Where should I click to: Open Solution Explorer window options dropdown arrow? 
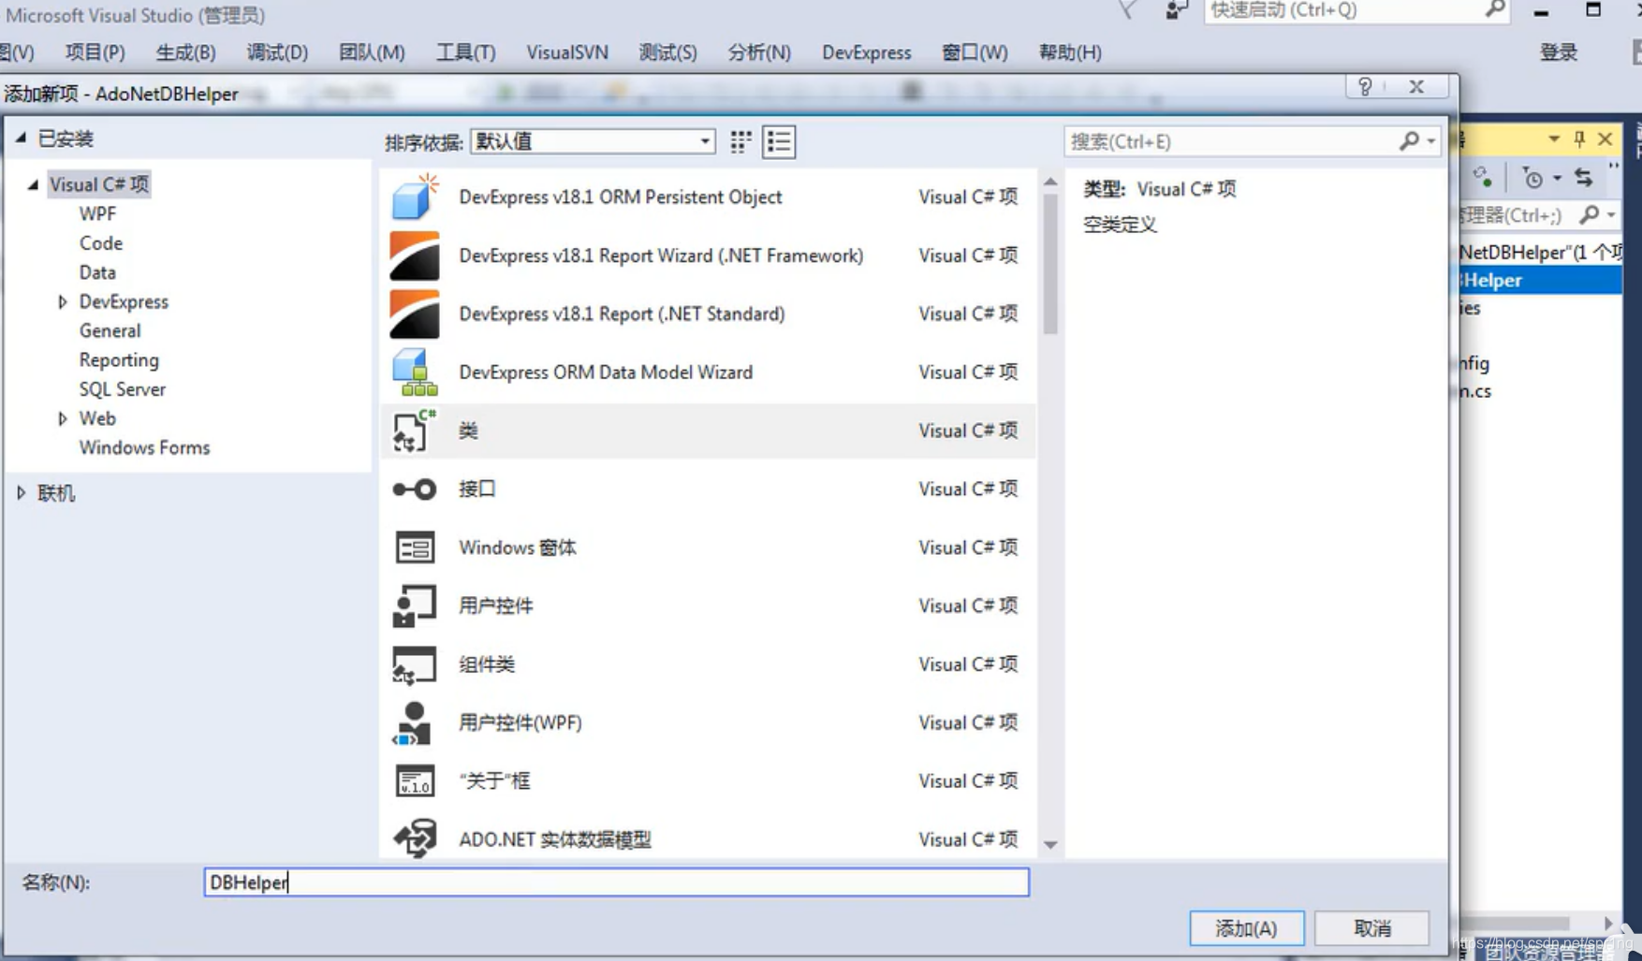coord(1554,138)
